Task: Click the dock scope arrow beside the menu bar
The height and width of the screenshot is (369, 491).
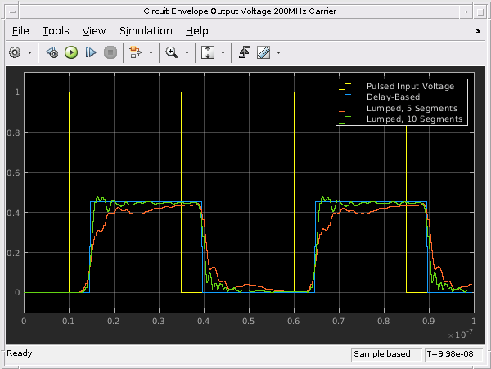Action: click(477, 30)
